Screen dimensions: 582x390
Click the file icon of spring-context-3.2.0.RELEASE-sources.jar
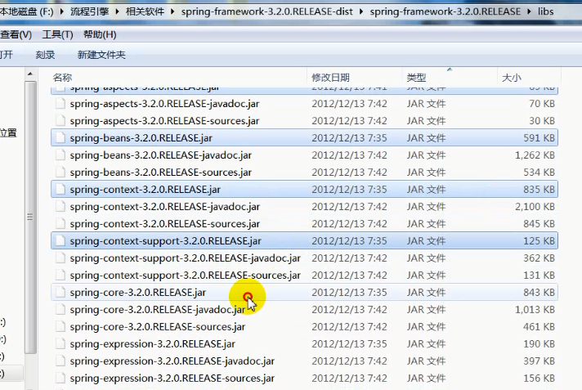[x=60, y=223]
